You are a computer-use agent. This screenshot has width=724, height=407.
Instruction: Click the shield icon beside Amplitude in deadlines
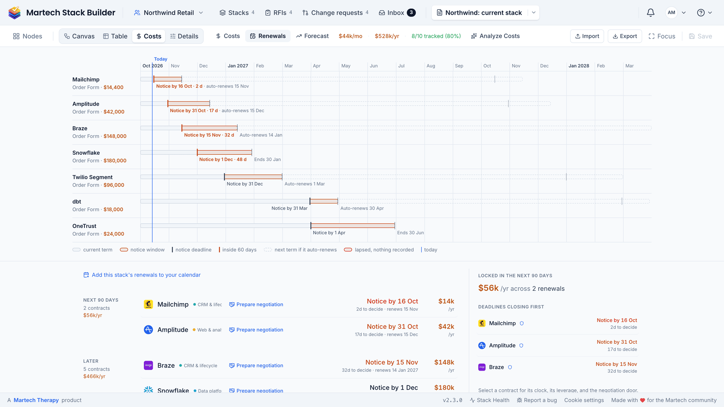pyautogui.click(x=521, y=346)
